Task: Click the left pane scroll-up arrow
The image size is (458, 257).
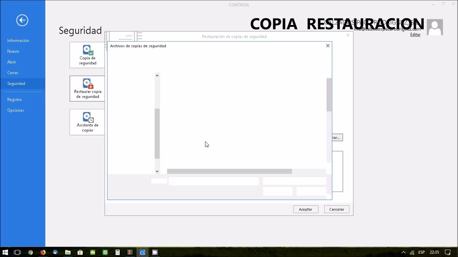Action: point(157,75)
